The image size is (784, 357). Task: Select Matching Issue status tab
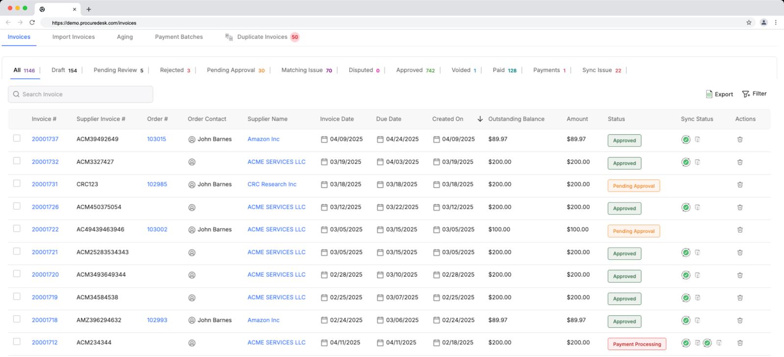pos(307,70)
